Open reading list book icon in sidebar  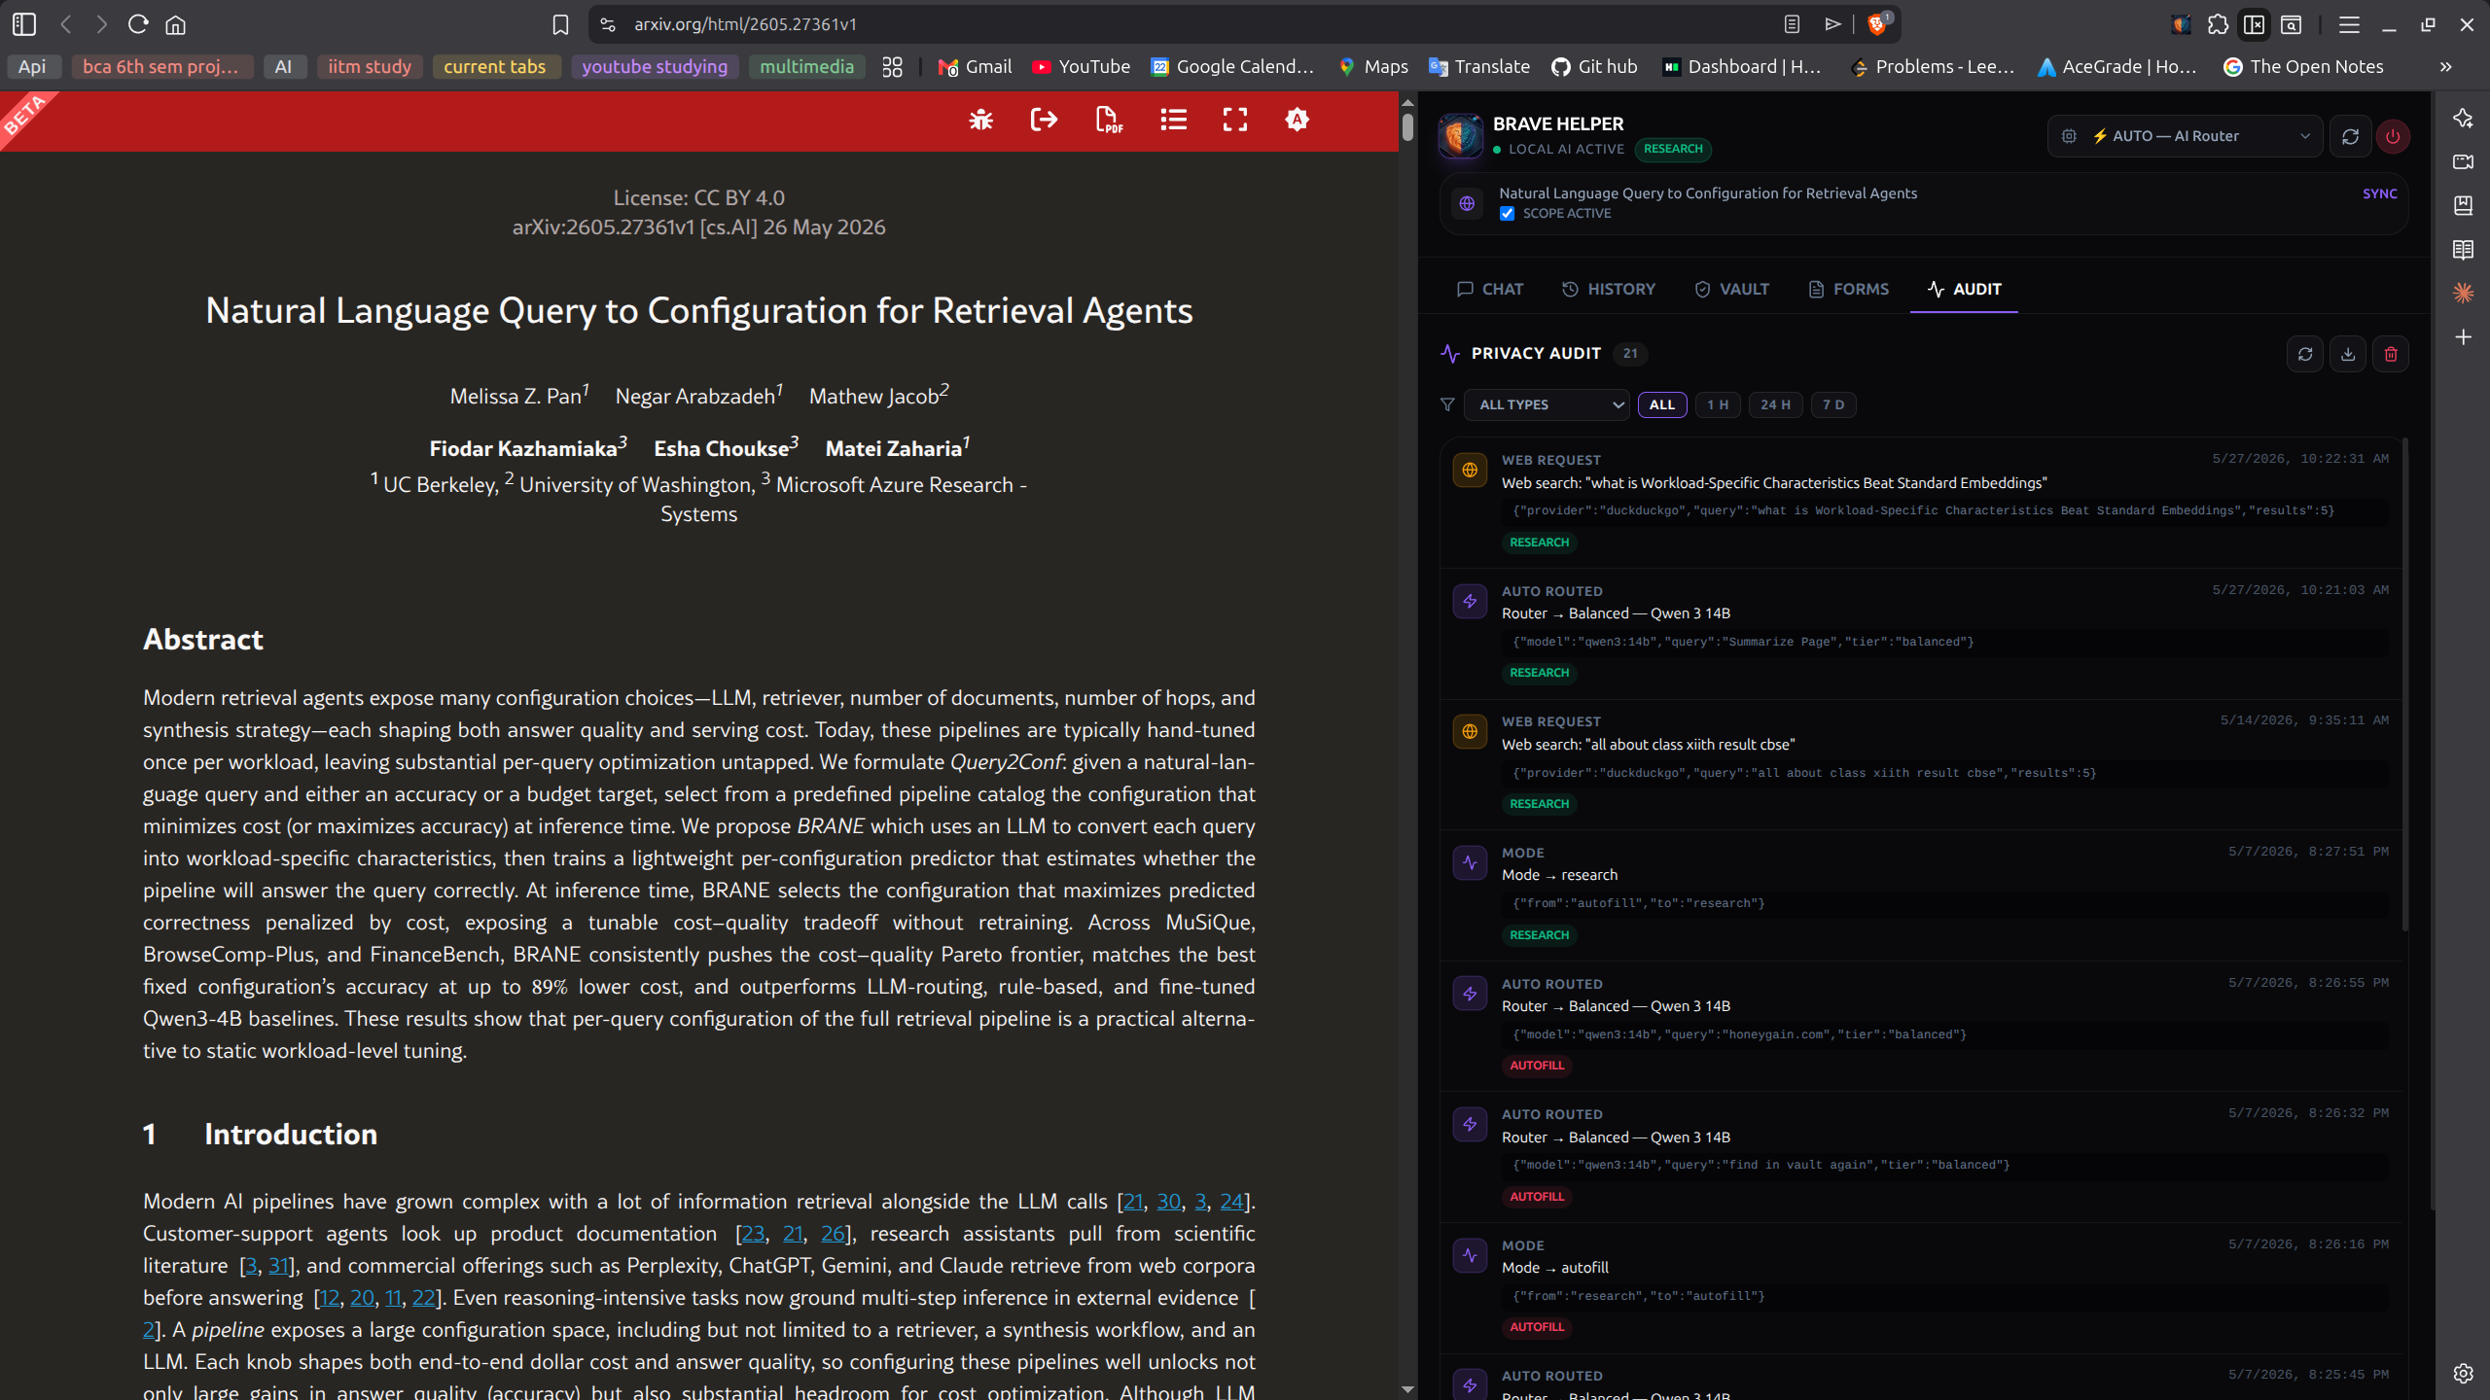pyautogui.click(x=2463, y=250)
